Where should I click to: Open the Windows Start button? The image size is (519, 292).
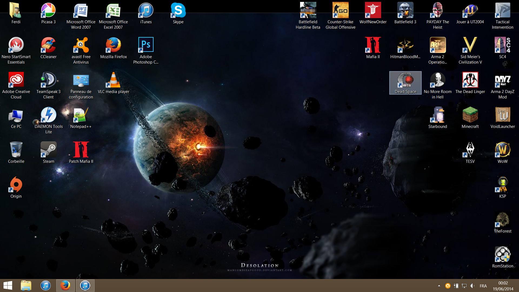click(x=8, y=286)
